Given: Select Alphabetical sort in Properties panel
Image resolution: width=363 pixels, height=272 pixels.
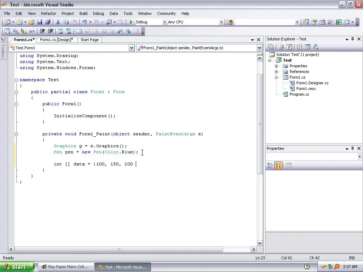Looking at the screenshot, I should point(278,165).
